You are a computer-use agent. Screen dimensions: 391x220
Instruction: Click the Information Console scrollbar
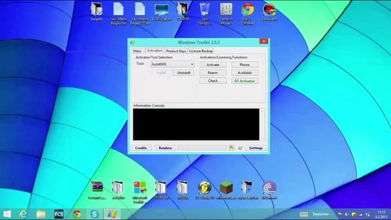(262, 124)
